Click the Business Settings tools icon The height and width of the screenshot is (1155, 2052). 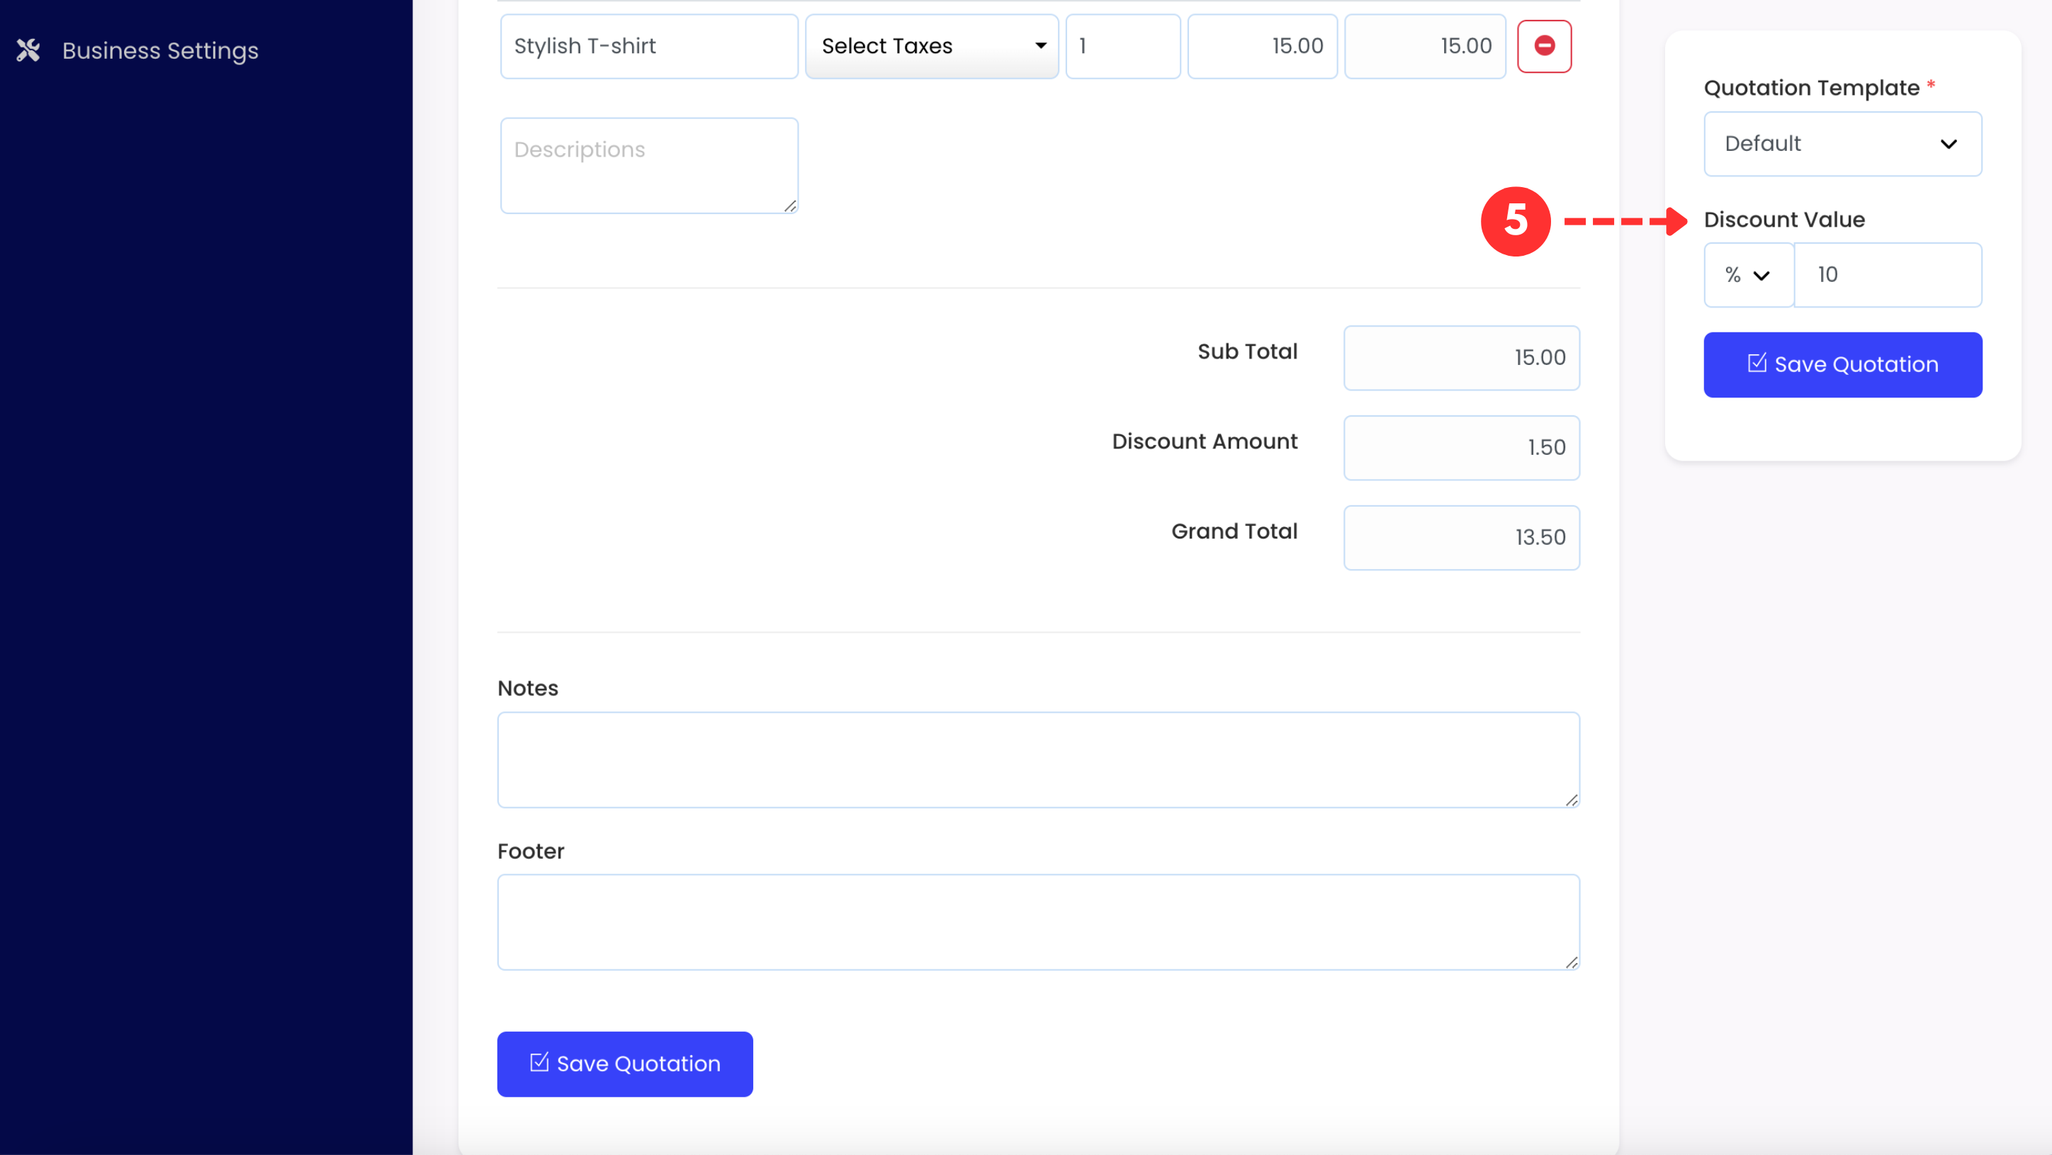tap(28, 50)
